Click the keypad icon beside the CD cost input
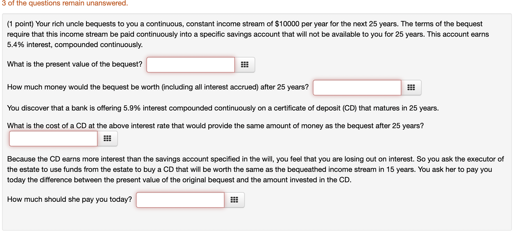 pos(107,138)
